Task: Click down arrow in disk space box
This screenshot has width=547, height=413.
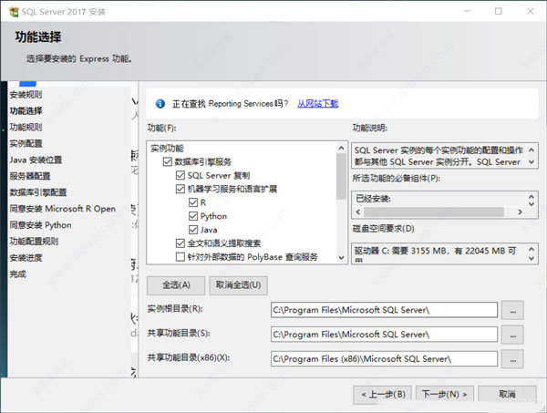Action: (532, 258)
